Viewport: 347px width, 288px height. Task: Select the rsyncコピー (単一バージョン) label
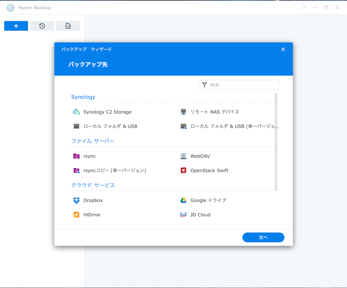point(115,171)
